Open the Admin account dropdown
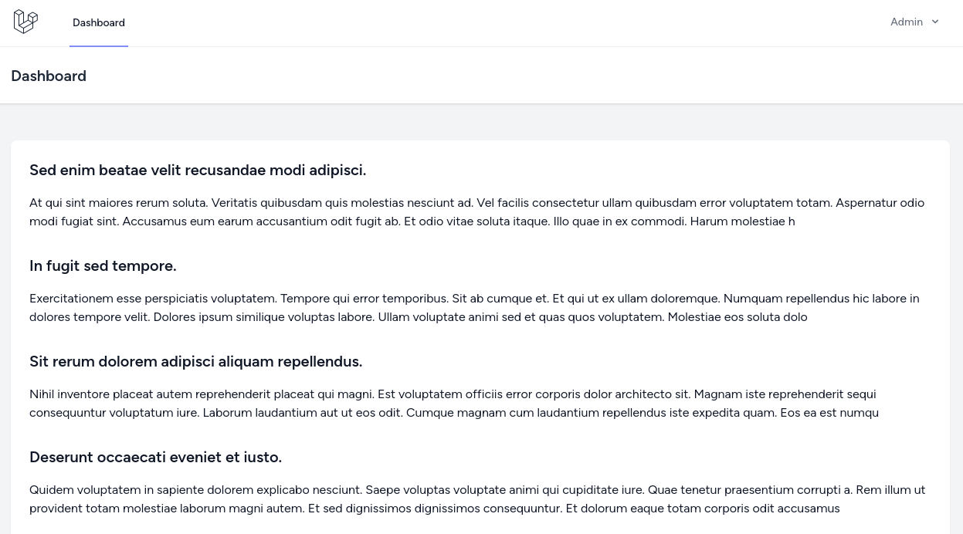The width and height of the screenshot is (963, 534). tap(914, 22)
